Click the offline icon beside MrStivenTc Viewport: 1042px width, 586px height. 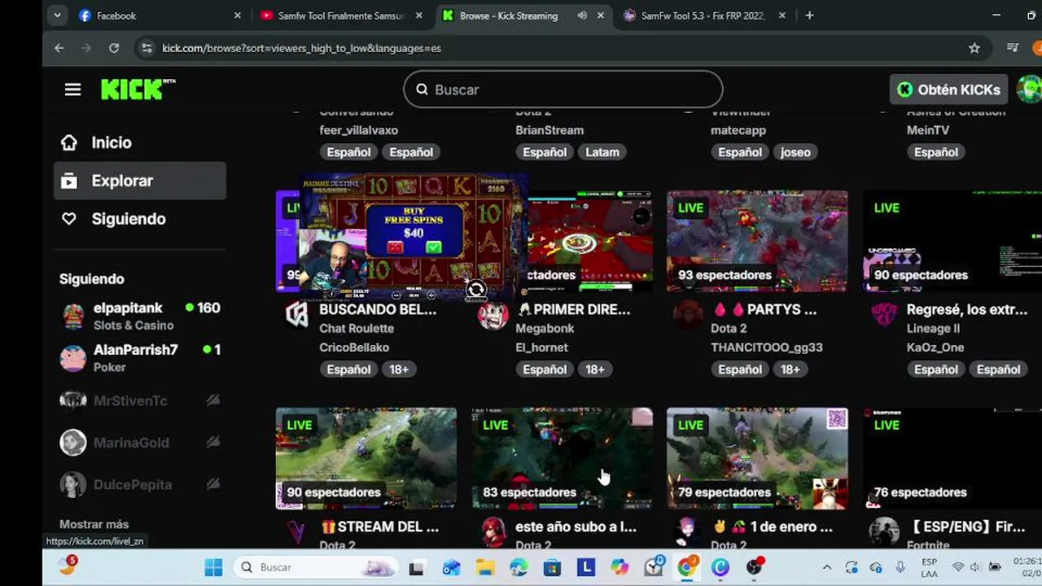point(212,400)
